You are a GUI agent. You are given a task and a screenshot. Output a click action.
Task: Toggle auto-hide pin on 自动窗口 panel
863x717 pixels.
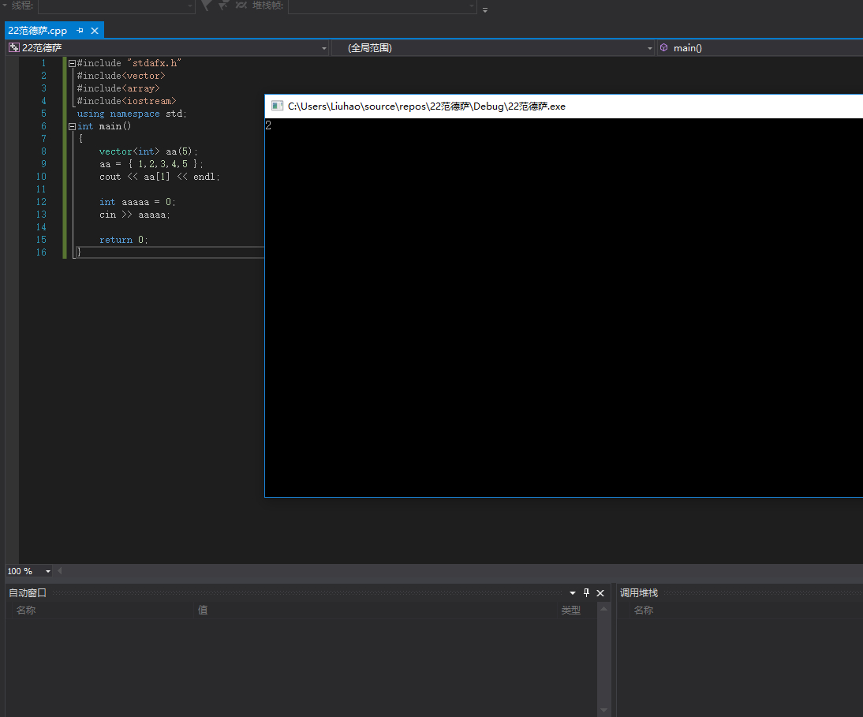pyautogui.click(x=586, y=592)
